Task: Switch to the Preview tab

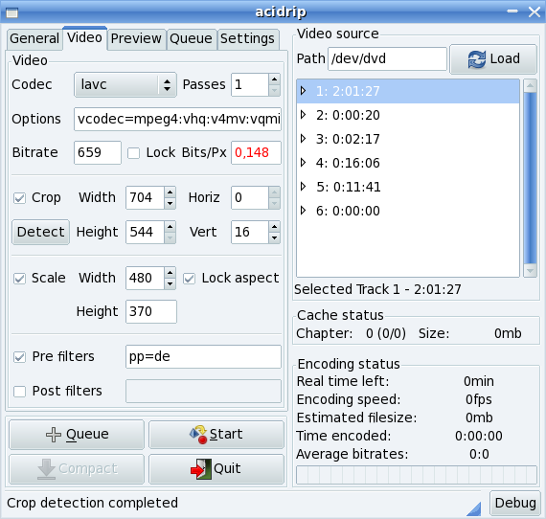Action: point(136,38)
